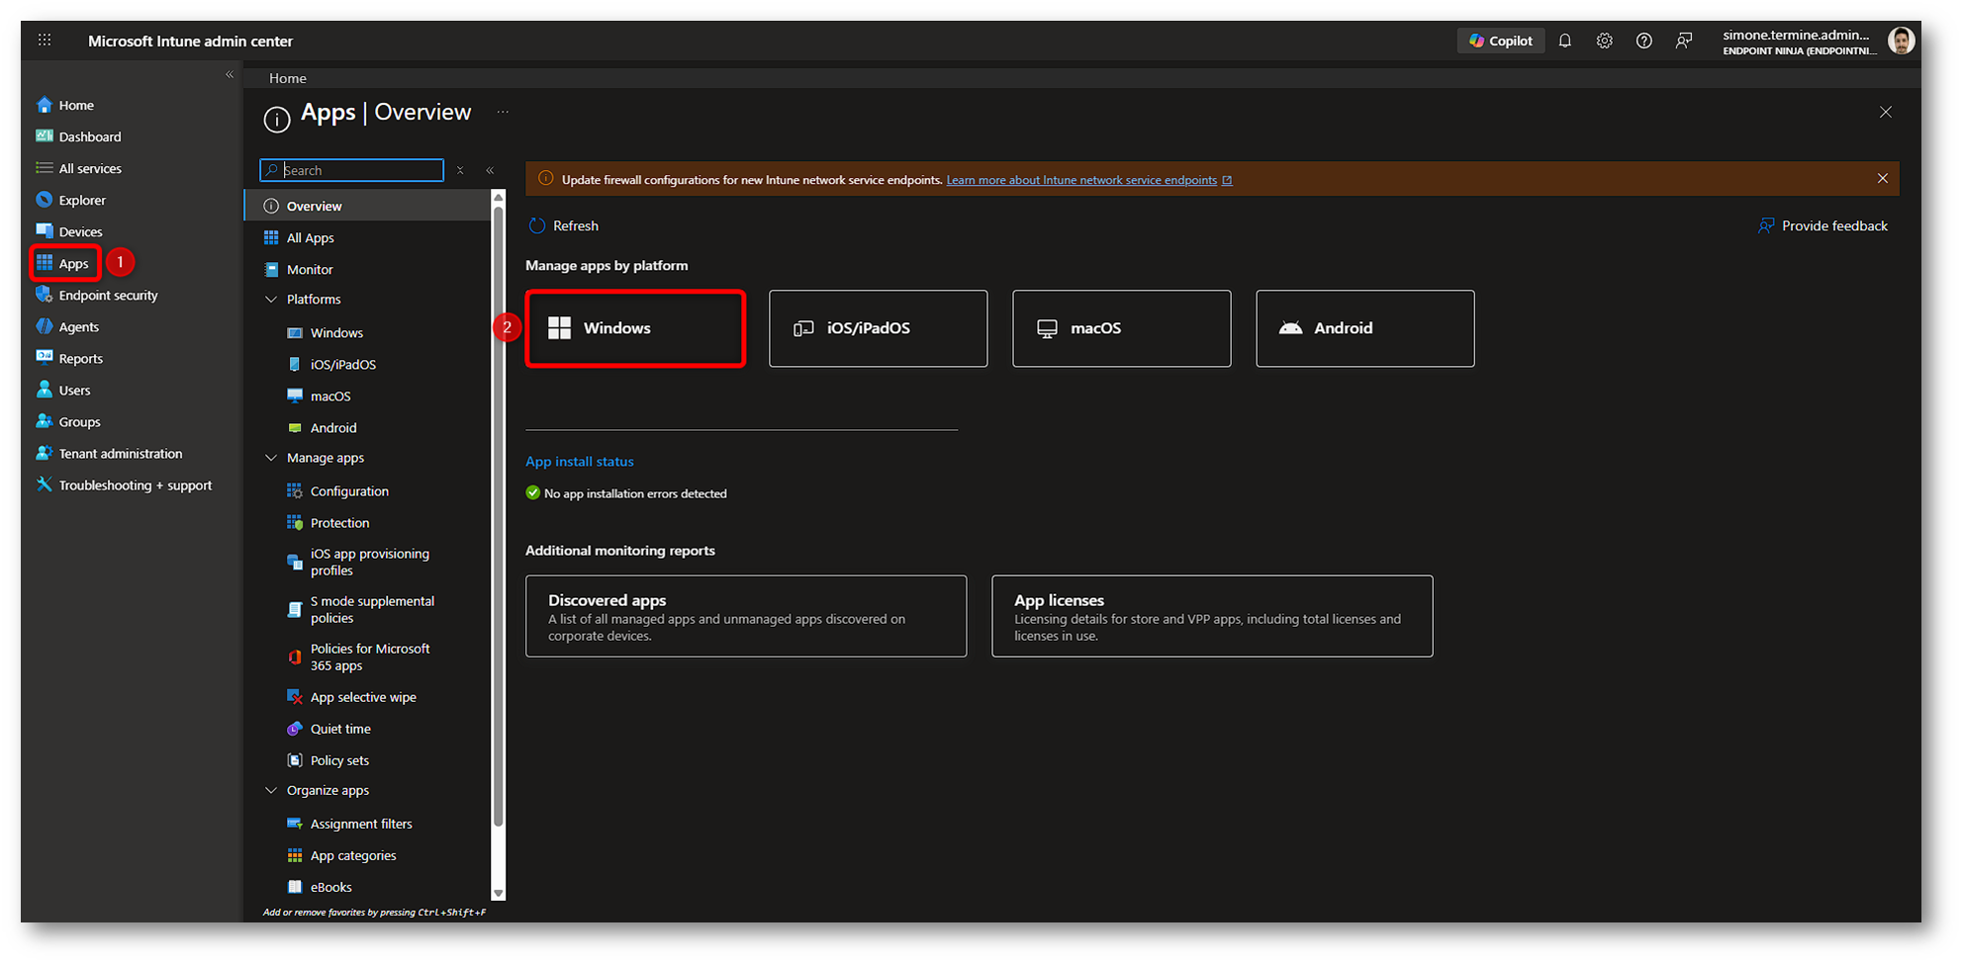Focus the Search input field

[x=359, y=170]
